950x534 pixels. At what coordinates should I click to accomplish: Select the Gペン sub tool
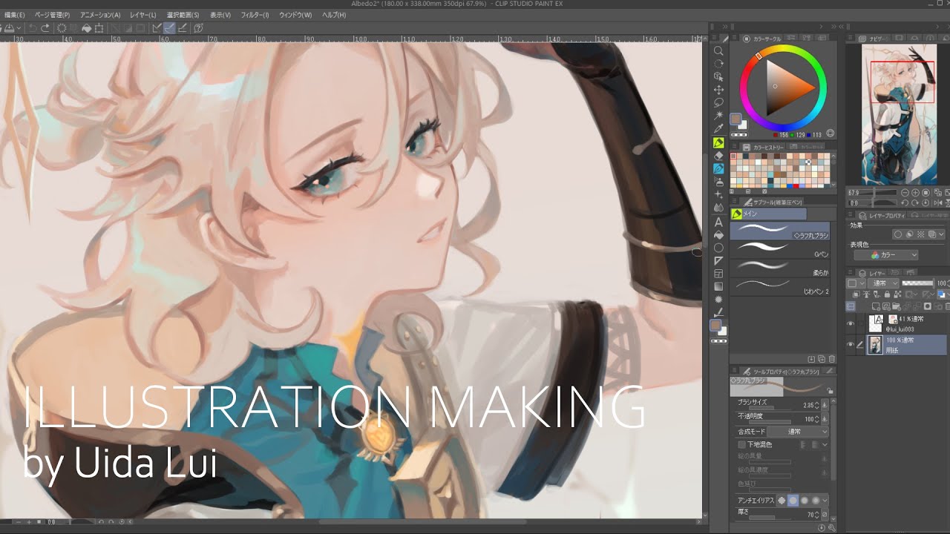[x=780, y=249]
